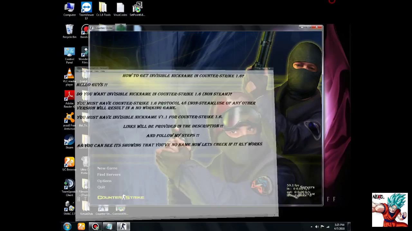Image resolution: width=412 pixels, height=231 pixels.
Task: Select the SetPoint6.6 installer icon
Action: click(x=137, y=10)
